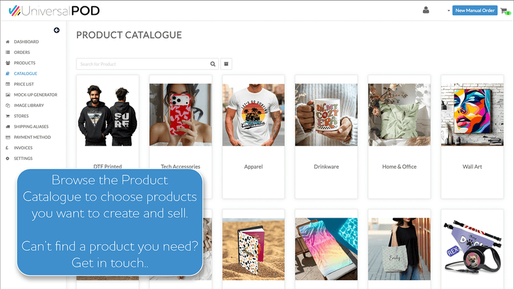Click the Tech Accessories category label
Viewport: 514px width, 289px height.
(181, 166)
